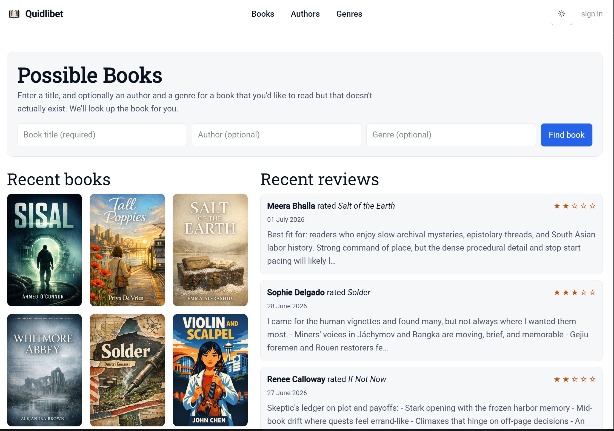Open Solder title in Sophie's review
The width and height of the screenshot is (614, 431).
[359, 292]
